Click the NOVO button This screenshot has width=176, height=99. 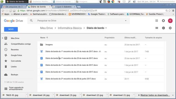point(11,29)
